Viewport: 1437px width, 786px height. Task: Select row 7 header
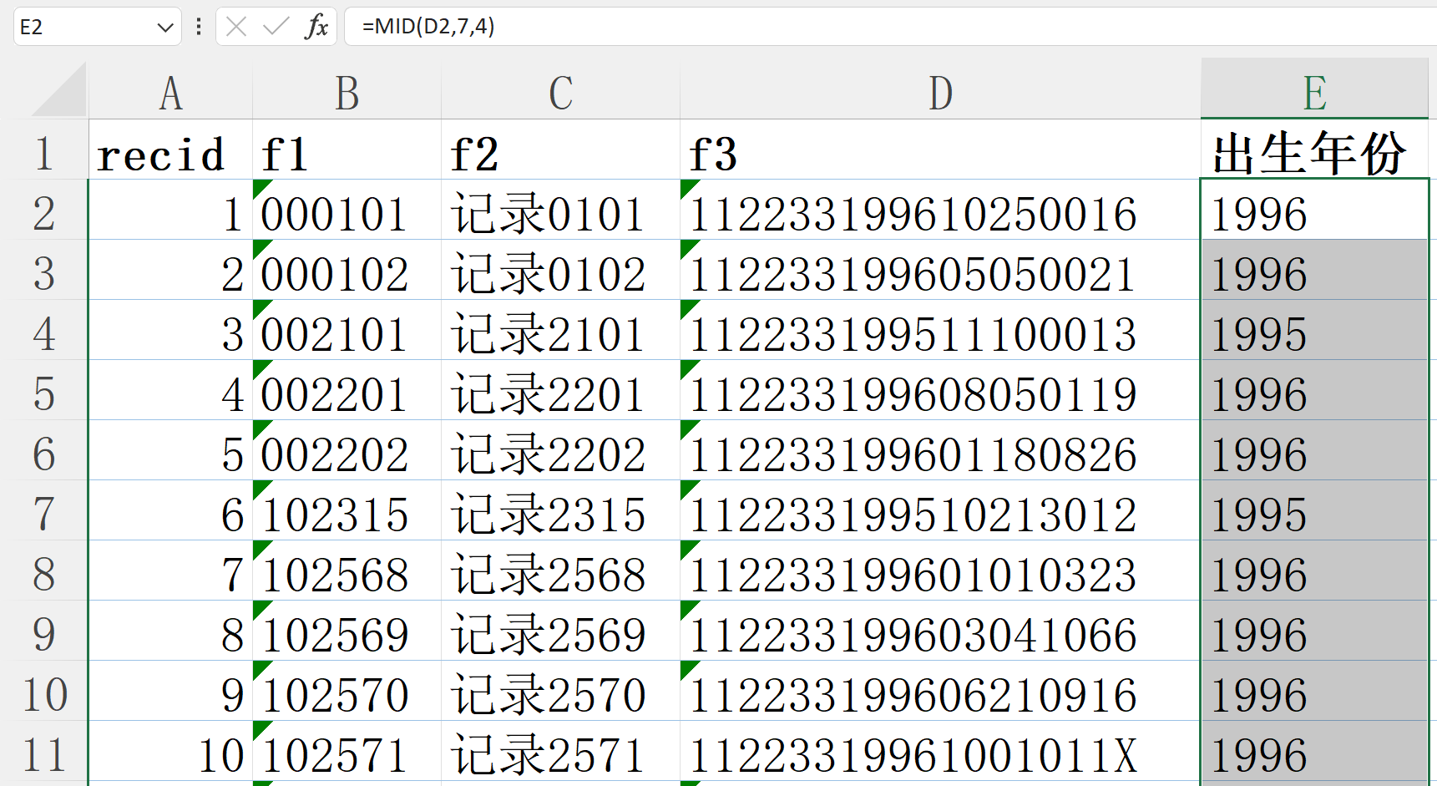click(x=43, y=515)
